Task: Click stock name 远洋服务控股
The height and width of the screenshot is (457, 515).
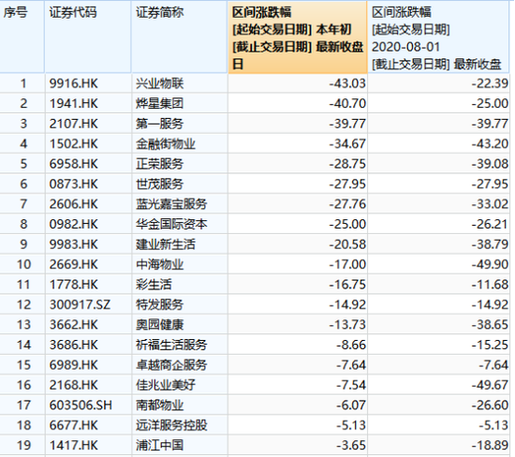Action: click(171, 425)
